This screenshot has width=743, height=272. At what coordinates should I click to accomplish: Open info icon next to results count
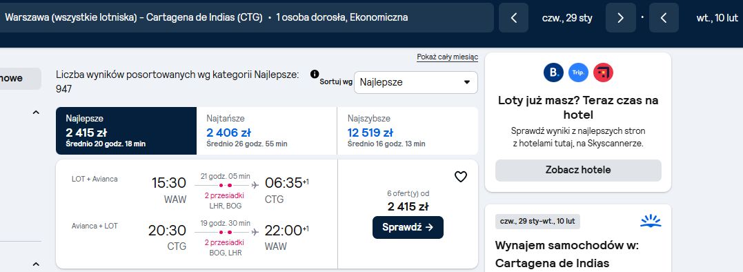(x=315, y=74)
